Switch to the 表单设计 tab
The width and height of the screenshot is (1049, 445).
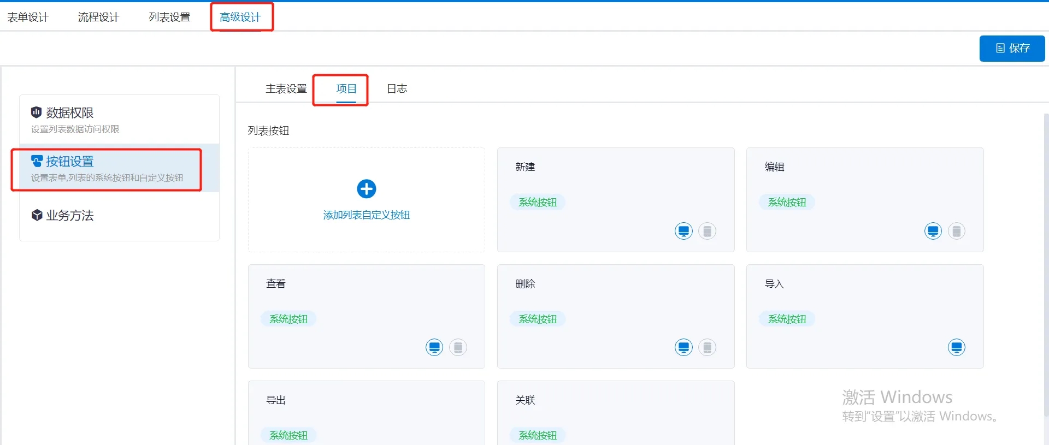click(x=28, y=17)
